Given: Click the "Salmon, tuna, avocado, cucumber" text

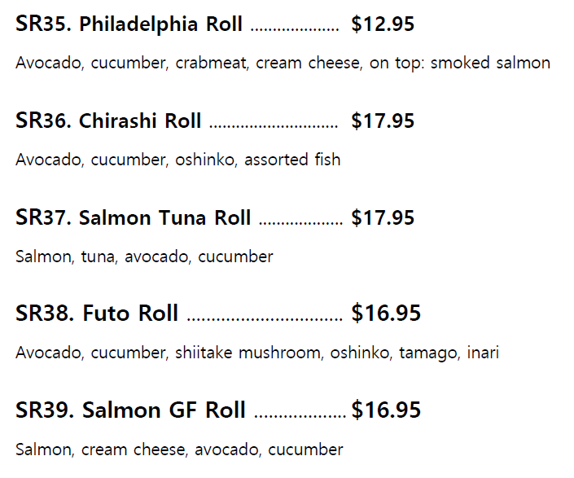Looking at the screenshot, I should pyautogui.click(x=144, y=257).
